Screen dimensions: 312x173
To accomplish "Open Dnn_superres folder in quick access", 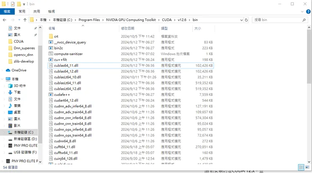I will [x=24, y=48].
